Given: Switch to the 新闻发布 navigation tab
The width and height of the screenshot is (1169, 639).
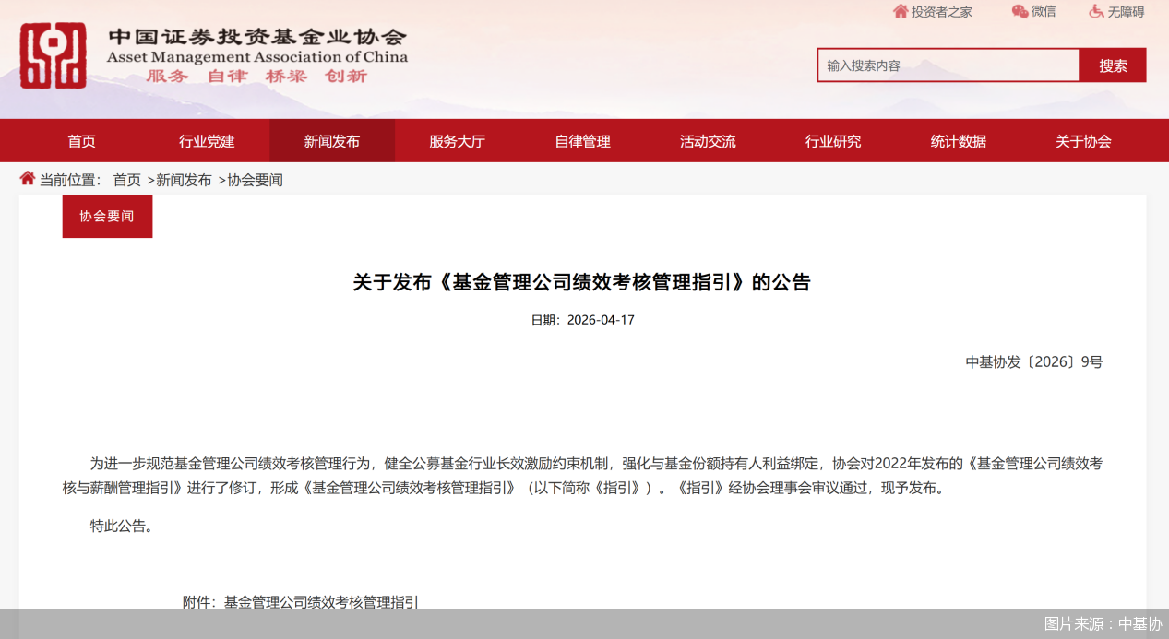Looking at the screenshot, I should (332, 140).
